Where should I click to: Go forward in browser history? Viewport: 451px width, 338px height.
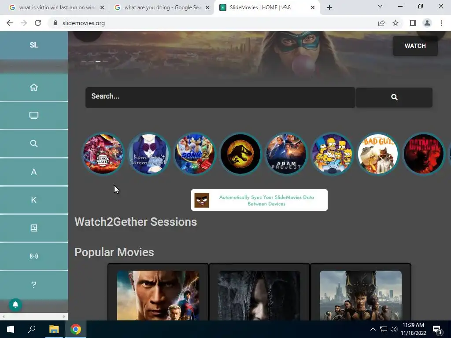pyautogui.click(x=24, y=23)
